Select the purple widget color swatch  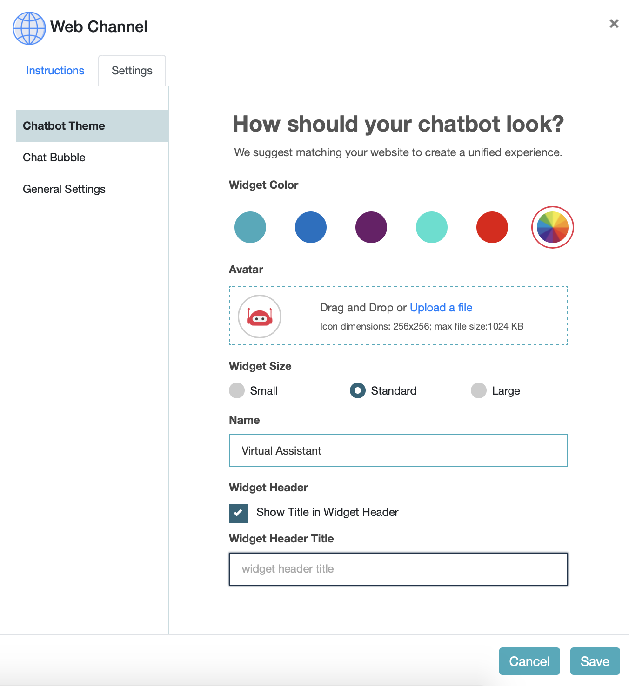(371, 227)
